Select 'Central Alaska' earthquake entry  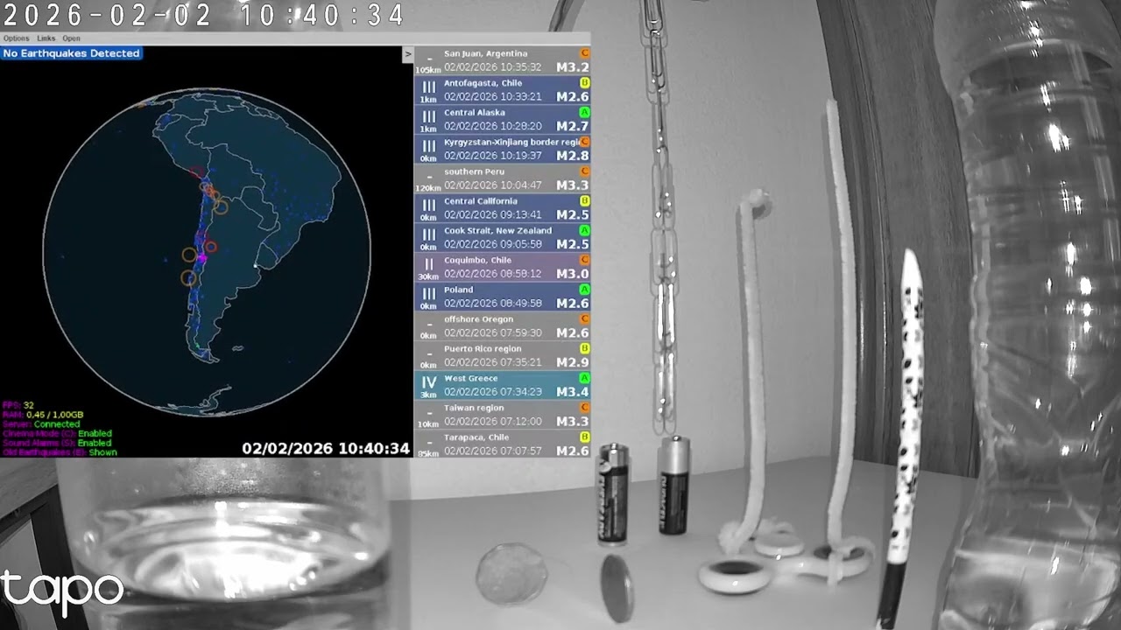pyautogui.click(x=503, y=120)
